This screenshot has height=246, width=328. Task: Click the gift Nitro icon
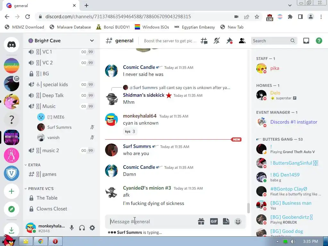coord(201,221)
